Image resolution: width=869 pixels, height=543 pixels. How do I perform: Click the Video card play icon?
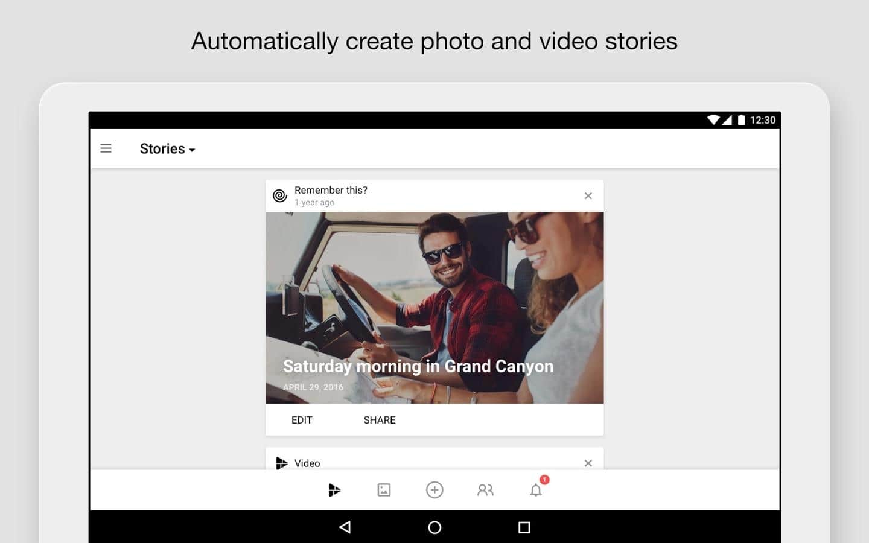click(x=281, y=463)
